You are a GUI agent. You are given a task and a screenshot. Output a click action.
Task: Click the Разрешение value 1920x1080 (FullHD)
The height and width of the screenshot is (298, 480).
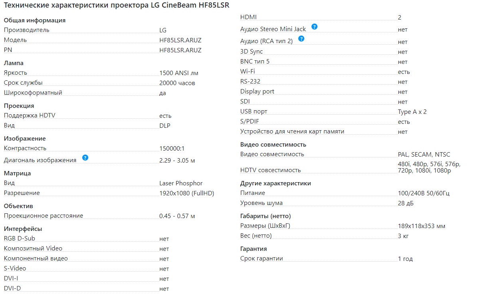[x=187, y=193]
